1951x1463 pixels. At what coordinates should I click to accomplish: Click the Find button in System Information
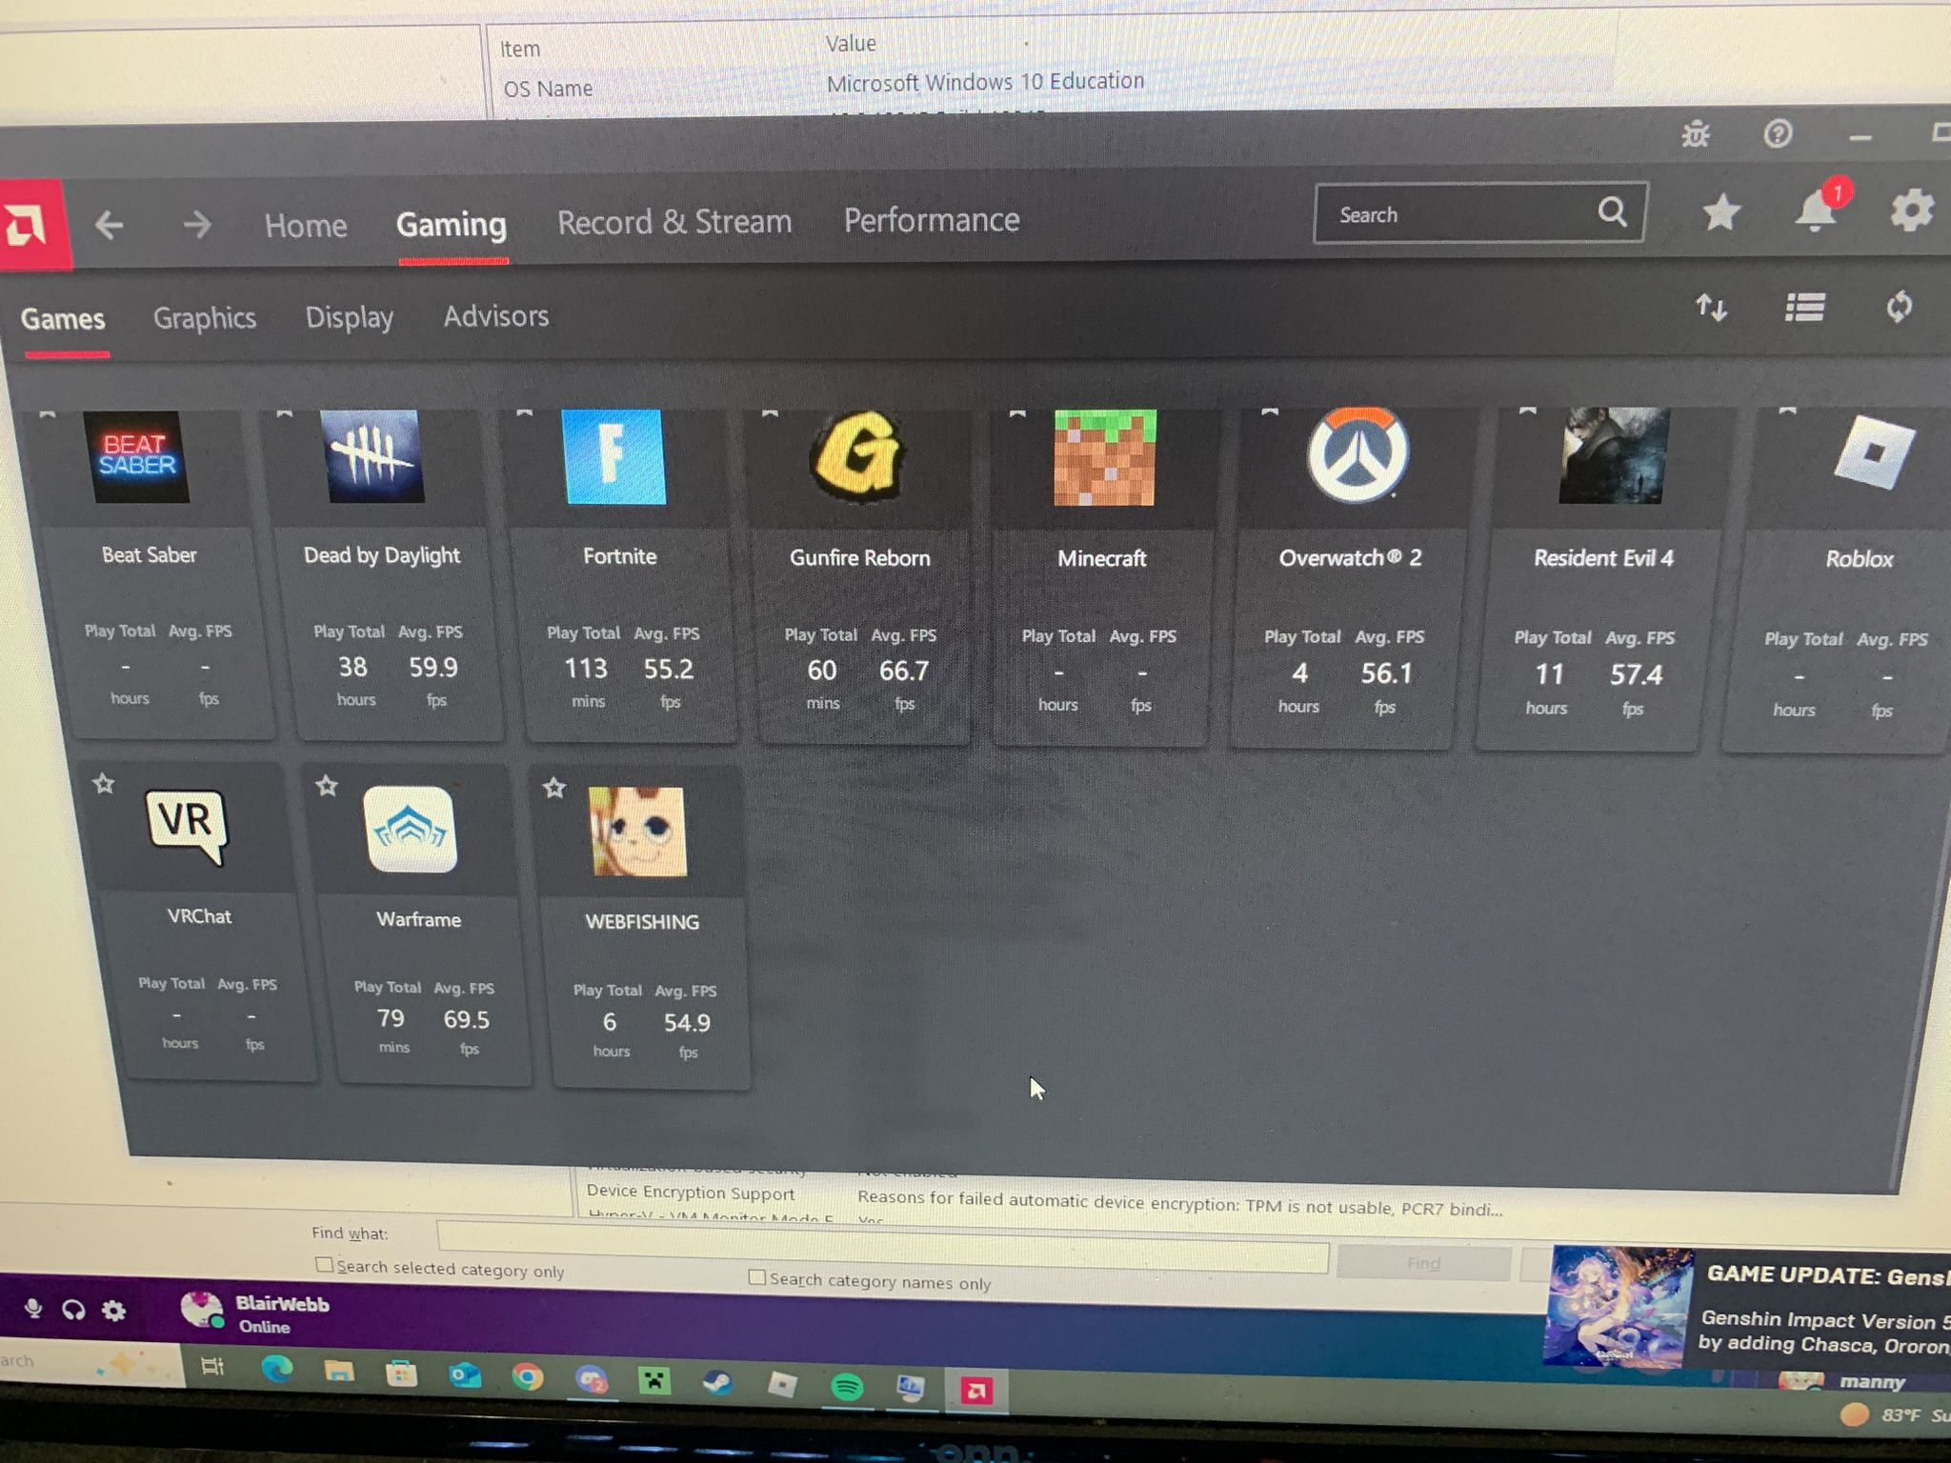1423,1263
